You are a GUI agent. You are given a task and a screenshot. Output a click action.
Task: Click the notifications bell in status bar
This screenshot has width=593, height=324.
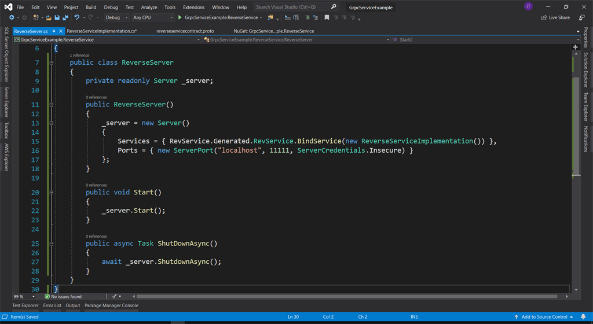(584, 317)
